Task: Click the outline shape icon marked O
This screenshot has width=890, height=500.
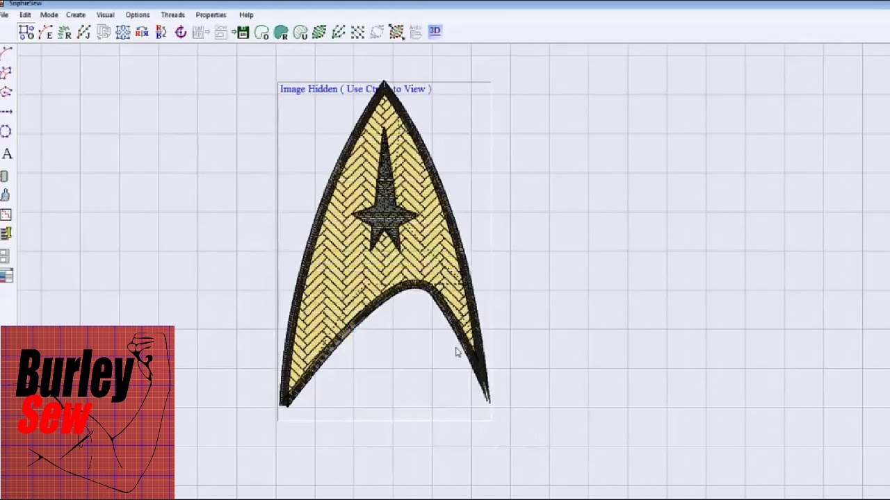Action: (261, 32)
